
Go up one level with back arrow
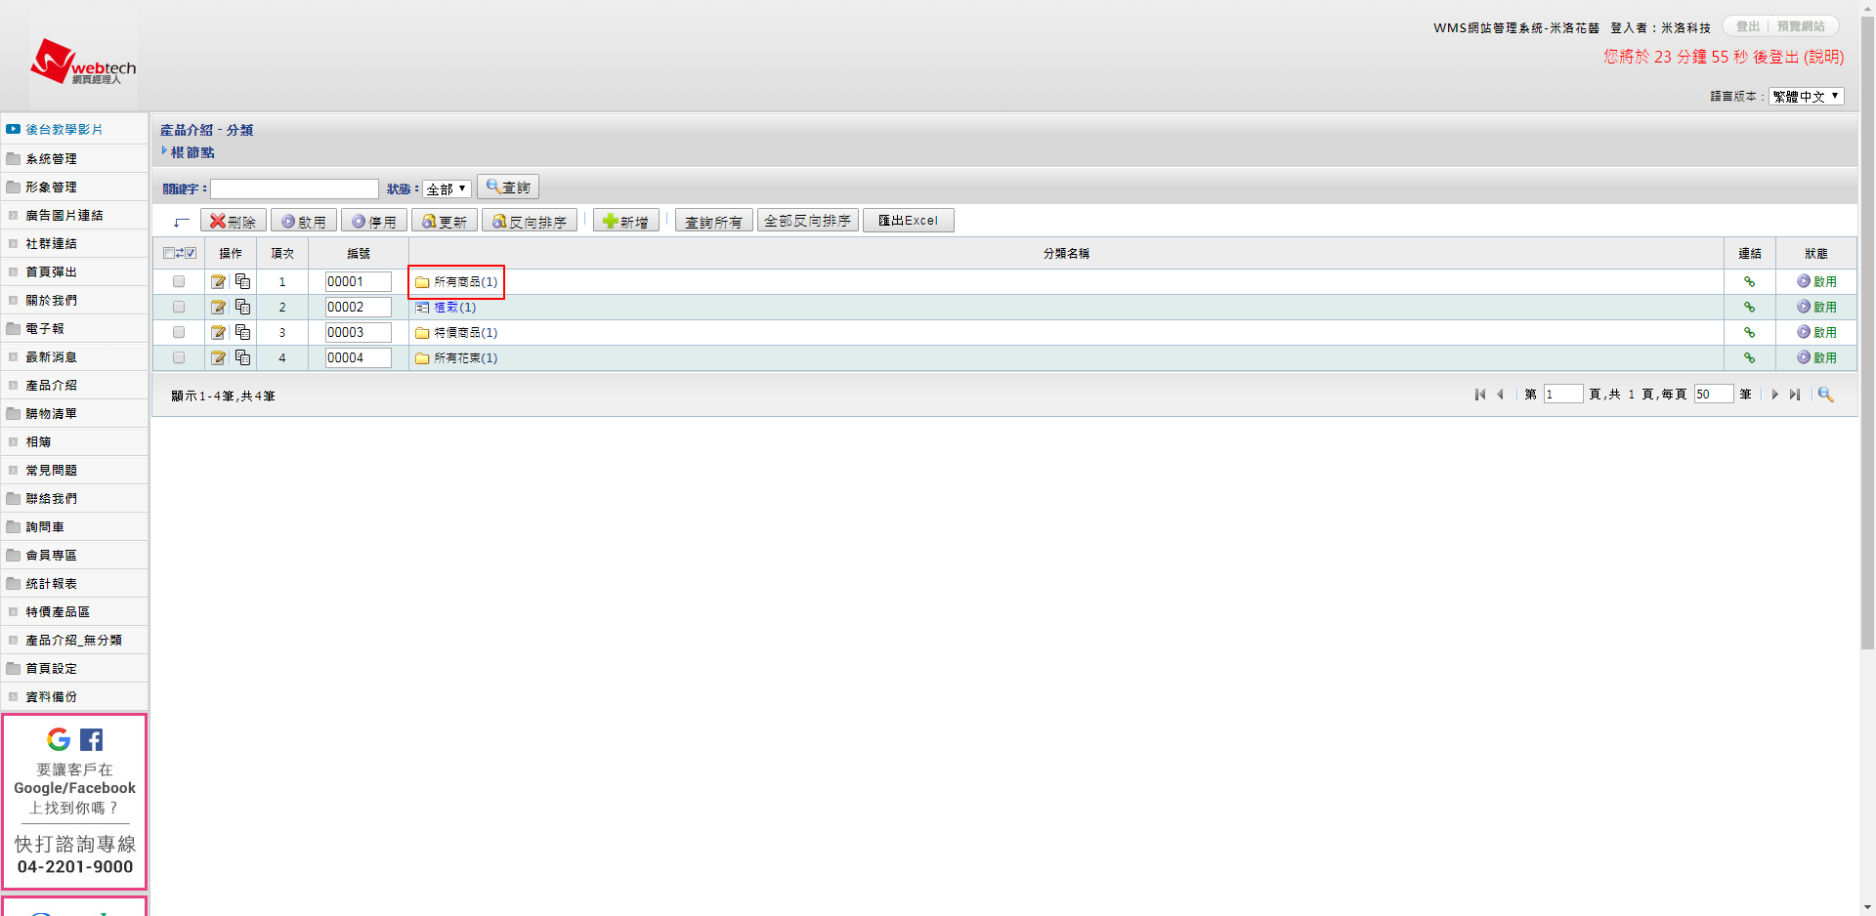pos(181,222)
